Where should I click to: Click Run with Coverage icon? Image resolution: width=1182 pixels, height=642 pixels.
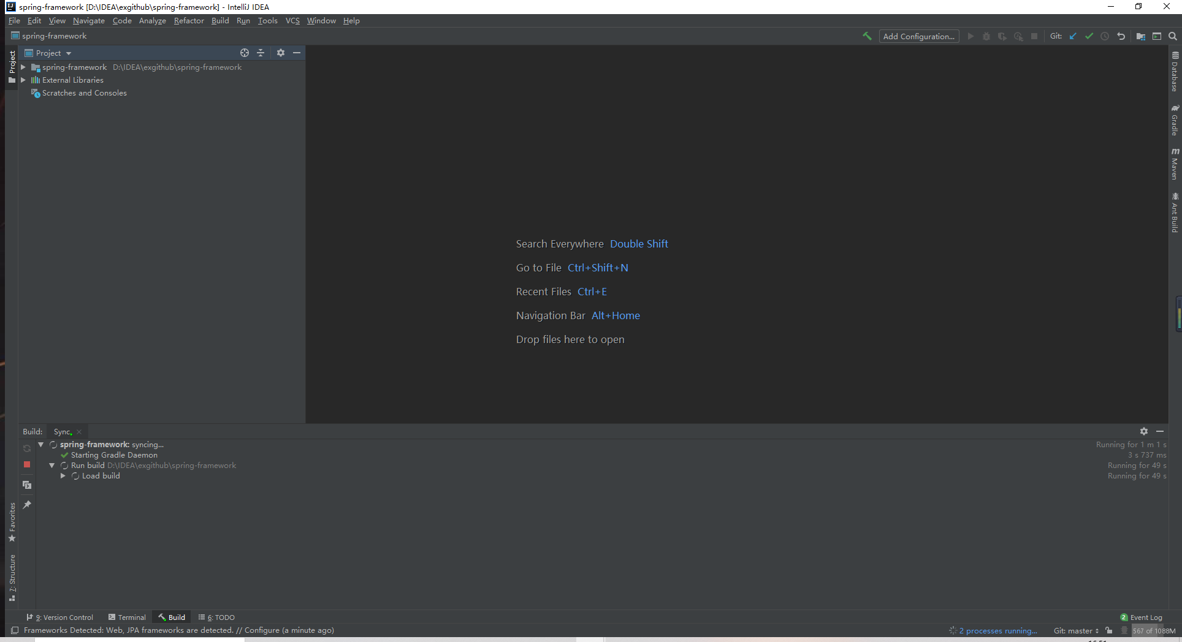point(1002,36)
